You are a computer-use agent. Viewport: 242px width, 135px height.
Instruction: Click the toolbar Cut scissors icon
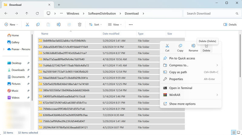(27, 25)
